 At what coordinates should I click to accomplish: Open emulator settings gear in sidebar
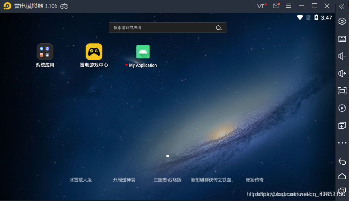tap(342, 21)
